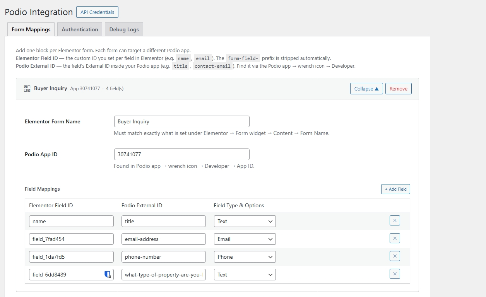This screenshot has width=486, height=297.
Task: Add a new field mapping row
Action: (x=395, y=189)
